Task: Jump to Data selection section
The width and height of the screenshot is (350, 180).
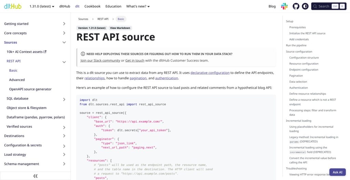Action: click(298, 81)
